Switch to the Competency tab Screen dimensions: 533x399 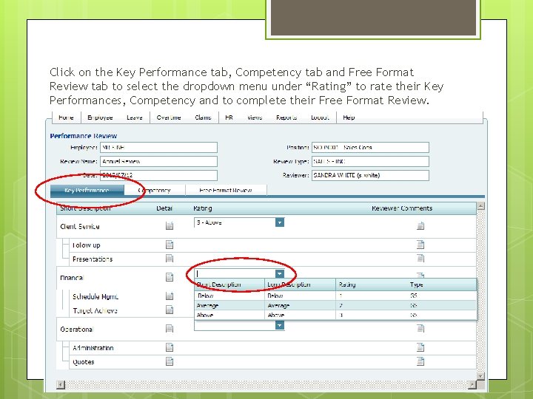[155, 191]
